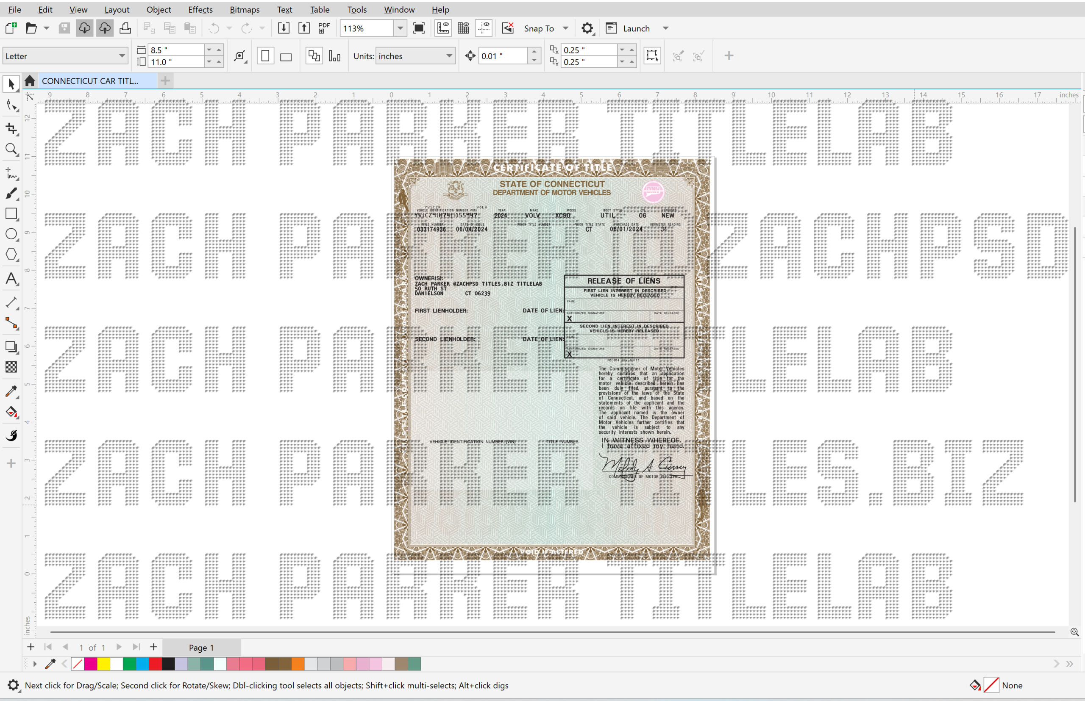1085x701 pixels.
Task: Select the CONNECTICUT CAR TITL... document tab
Action: [x=90, y=81]
